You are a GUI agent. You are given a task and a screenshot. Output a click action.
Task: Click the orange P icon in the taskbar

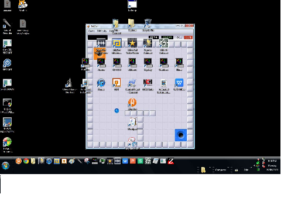(133, 161)
